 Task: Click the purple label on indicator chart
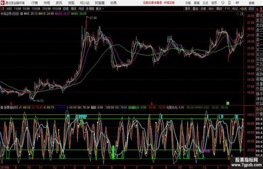pyautogui.click(x=206, y=151)
